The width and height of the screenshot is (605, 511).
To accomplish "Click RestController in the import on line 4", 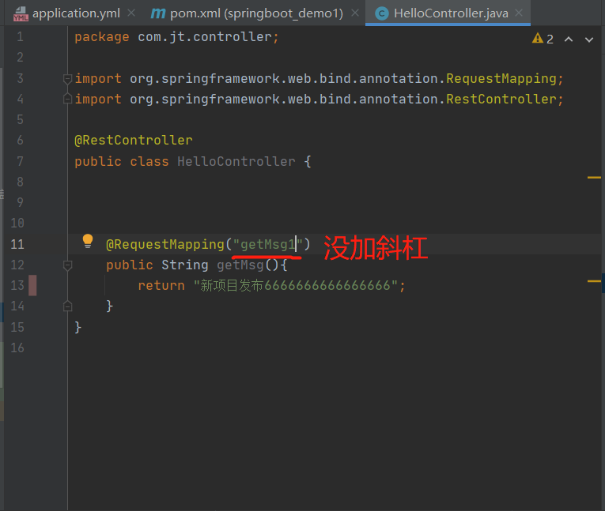I will 501,99.
